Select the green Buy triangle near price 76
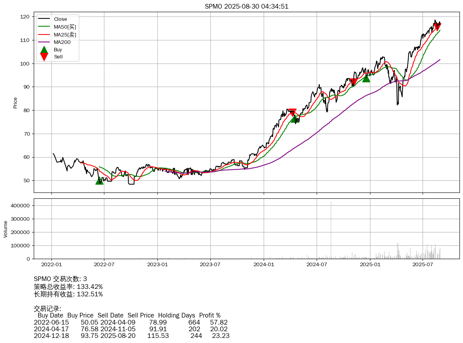Viewport: 463px width, 343px height. (x=295, y=119)
